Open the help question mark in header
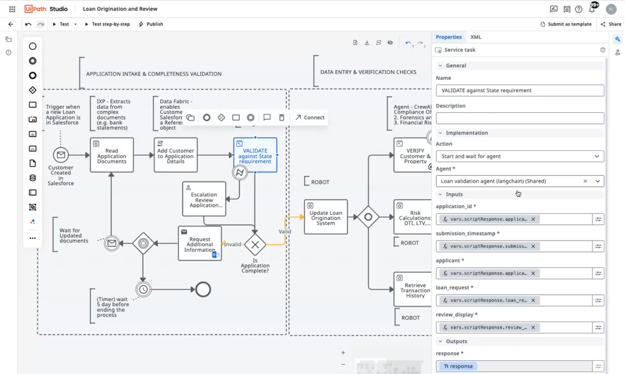 click(x=579, y=9)
